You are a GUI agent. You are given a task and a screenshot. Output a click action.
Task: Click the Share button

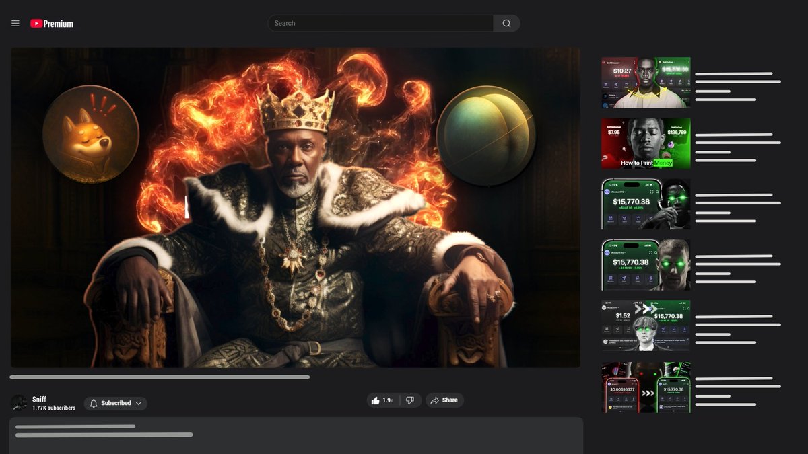[444, 400]
